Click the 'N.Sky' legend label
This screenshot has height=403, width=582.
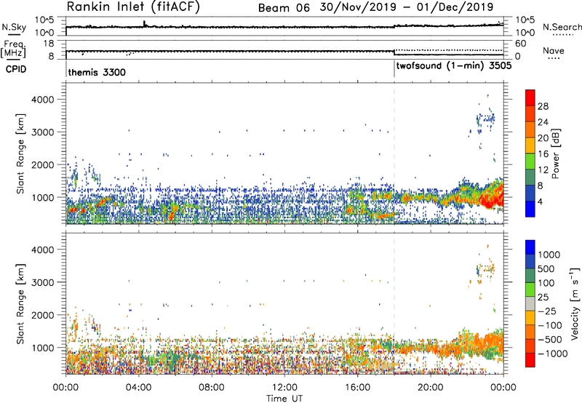14,27
